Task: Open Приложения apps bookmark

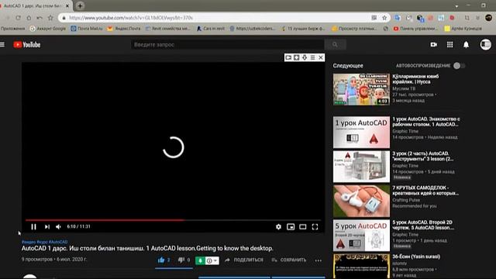Action: [12, 29]
